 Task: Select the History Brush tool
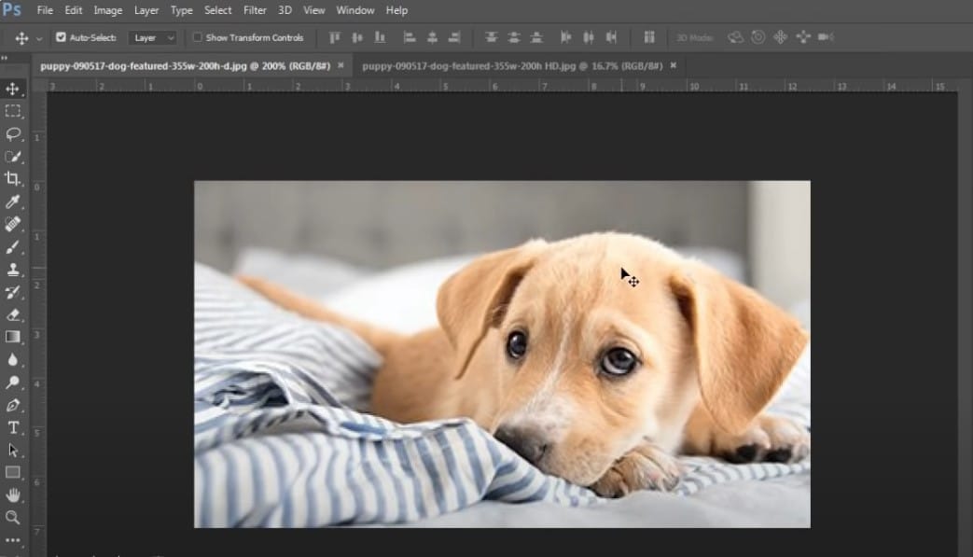click(13, 292)
